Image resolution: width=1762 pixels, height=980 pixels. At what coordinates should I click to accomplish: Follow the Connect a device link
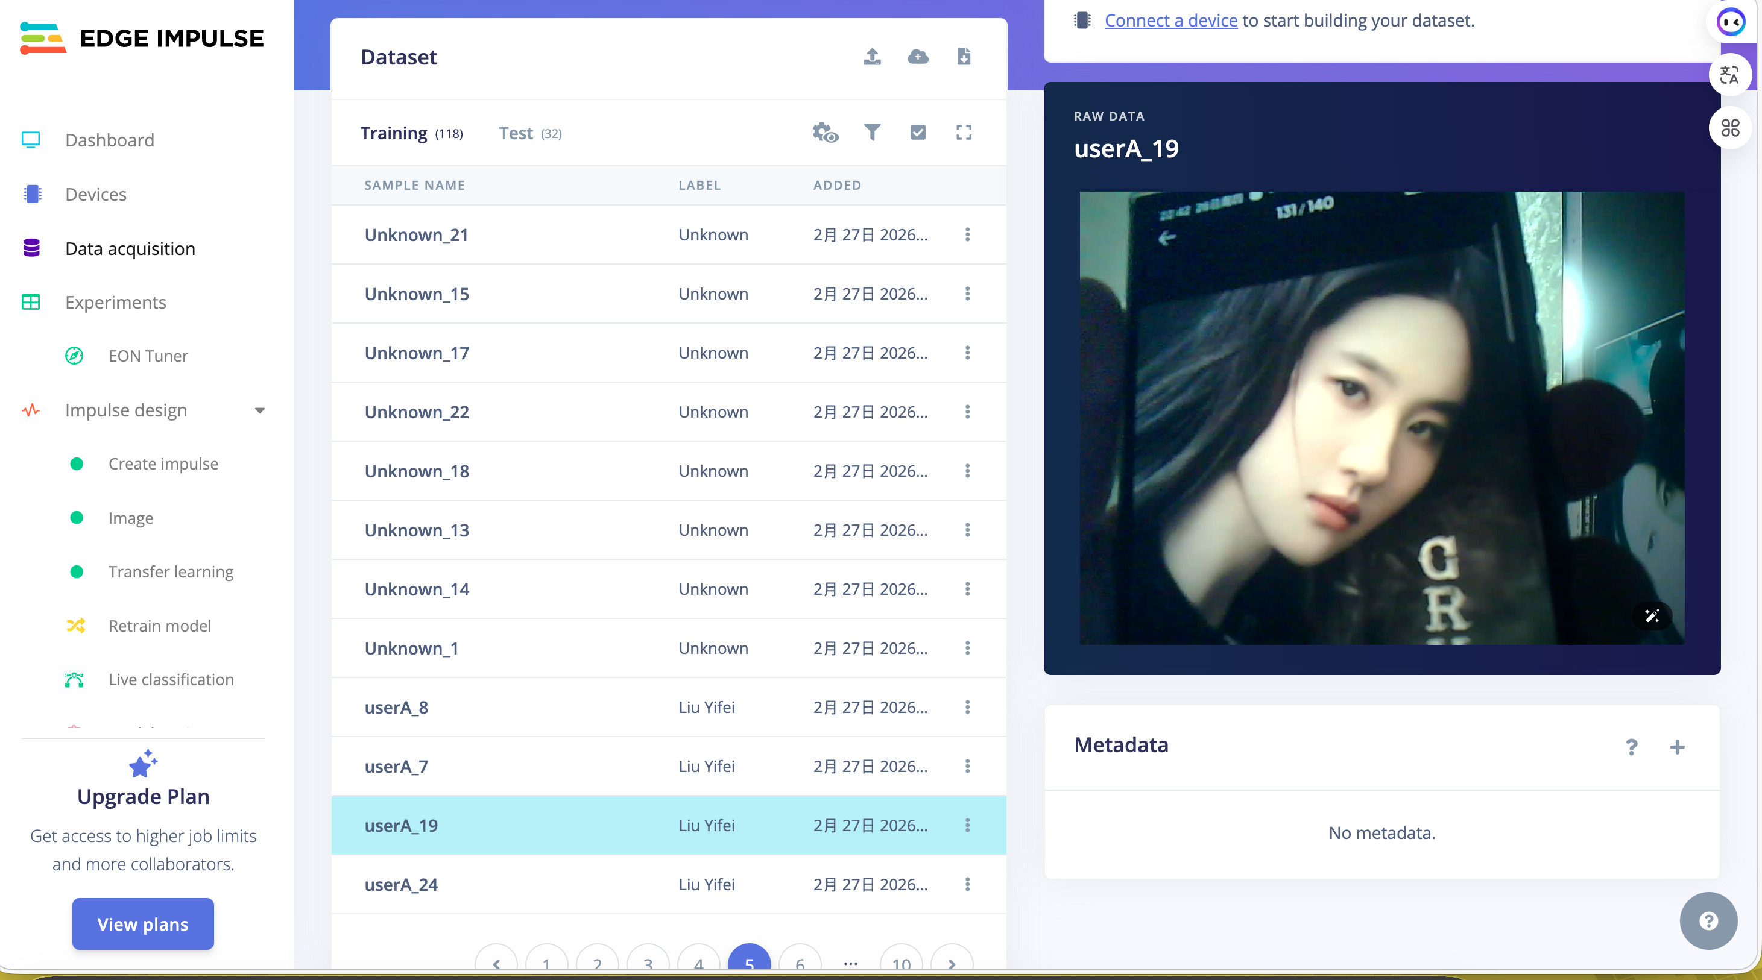(x=1170, y=20)
